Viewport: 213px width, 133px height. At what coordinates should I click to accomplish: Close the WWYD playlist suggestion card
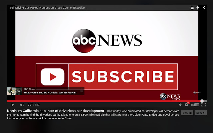pos(82,91)
